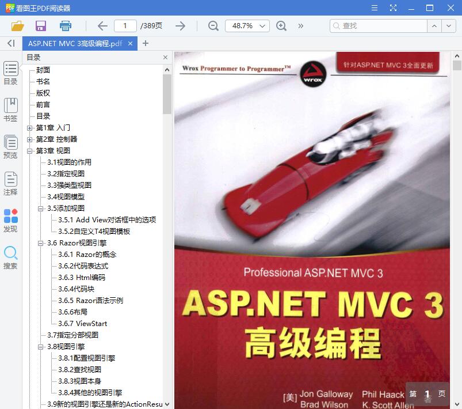The height and width of the screenshot is (409, 462).
Task: Open a file with the folder icon
Action: (x=18, y=26)
